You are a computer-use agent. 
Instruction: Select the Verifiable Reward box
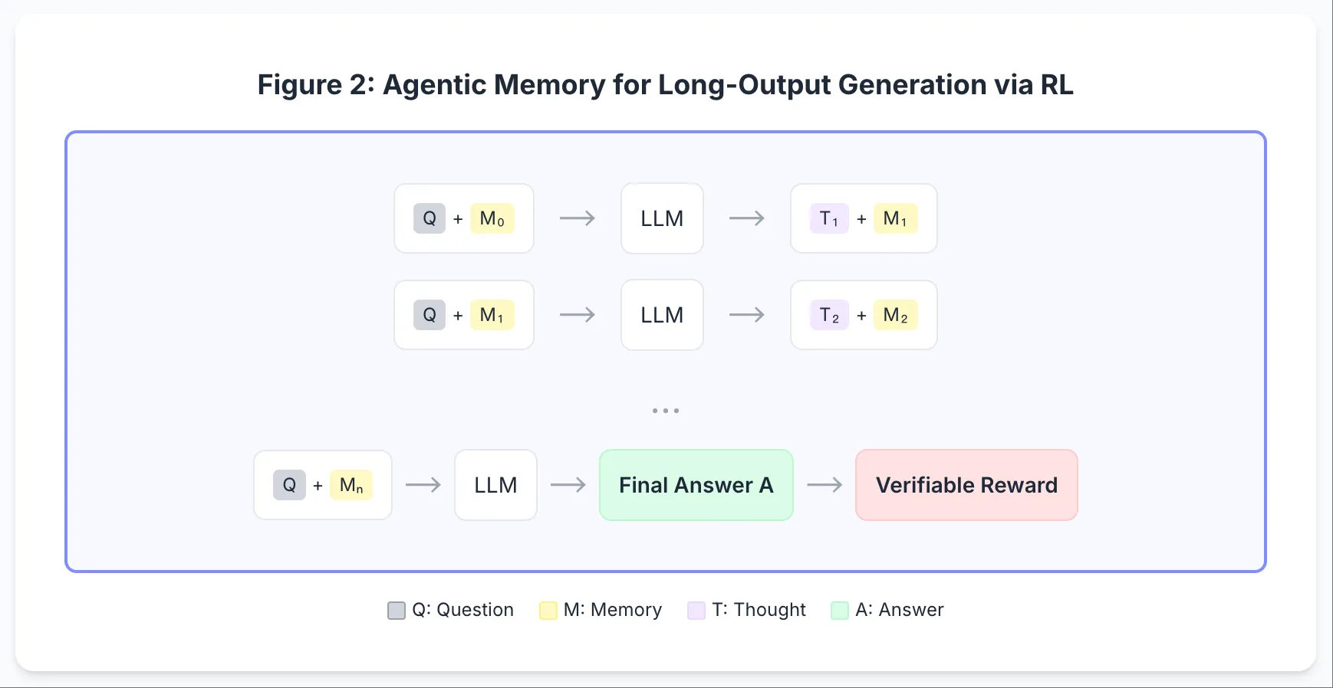coord(966,485)
